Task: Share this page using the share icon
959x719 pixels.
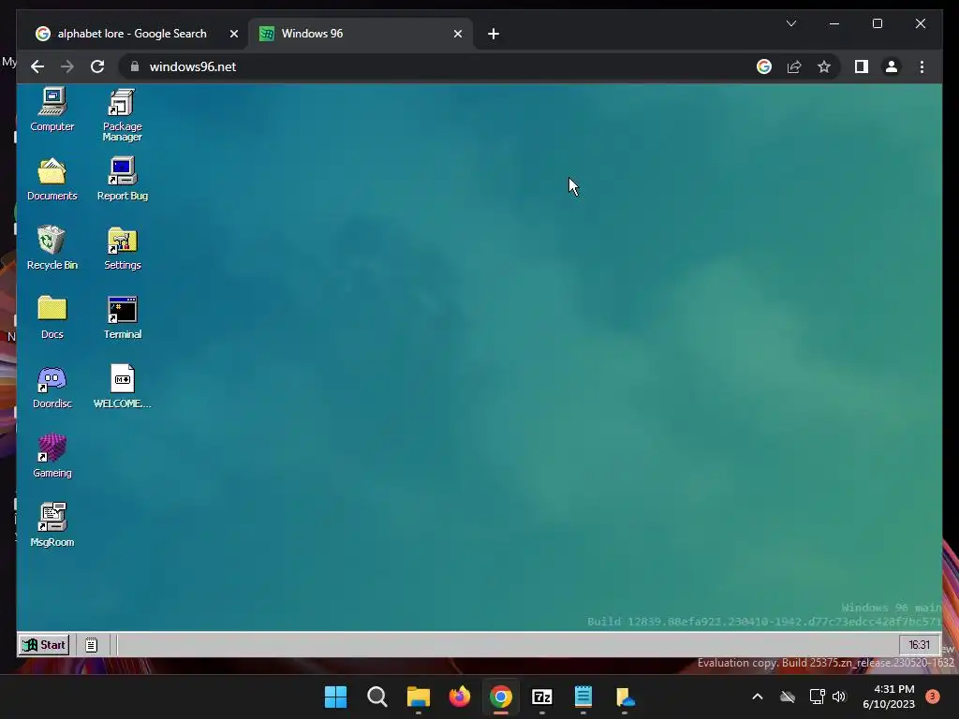Action: 794,66
